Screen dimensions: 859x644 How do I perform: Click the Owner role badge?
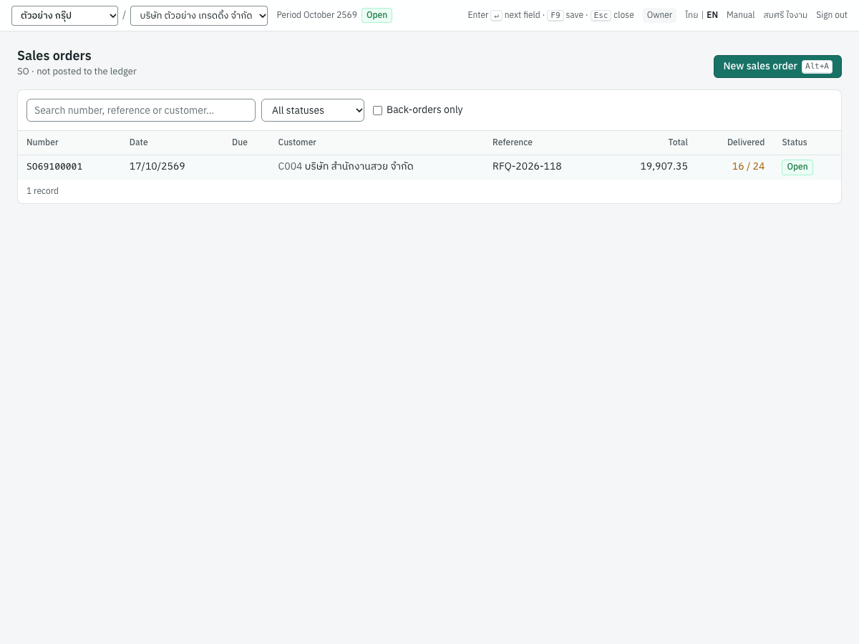coord(659,15)
